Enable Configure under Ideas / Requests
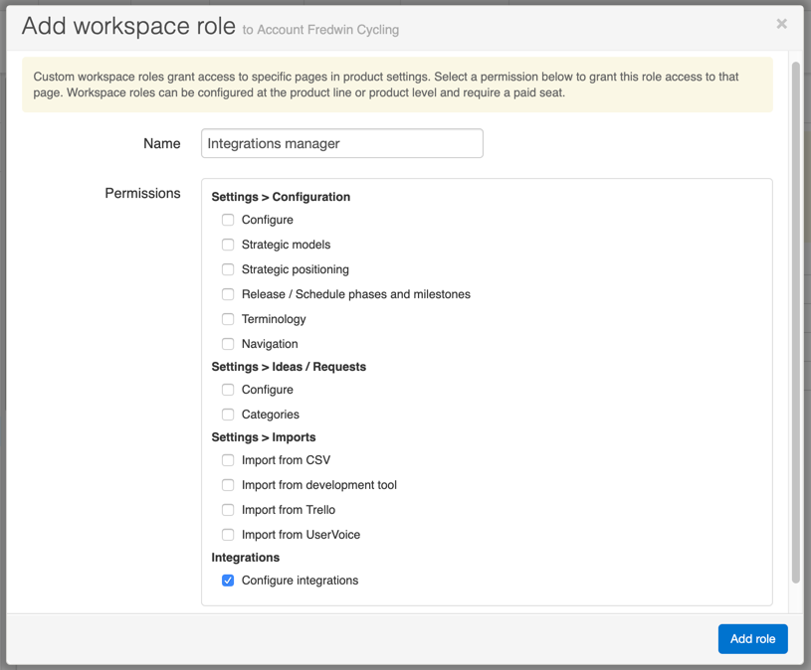 pos(228,390)
